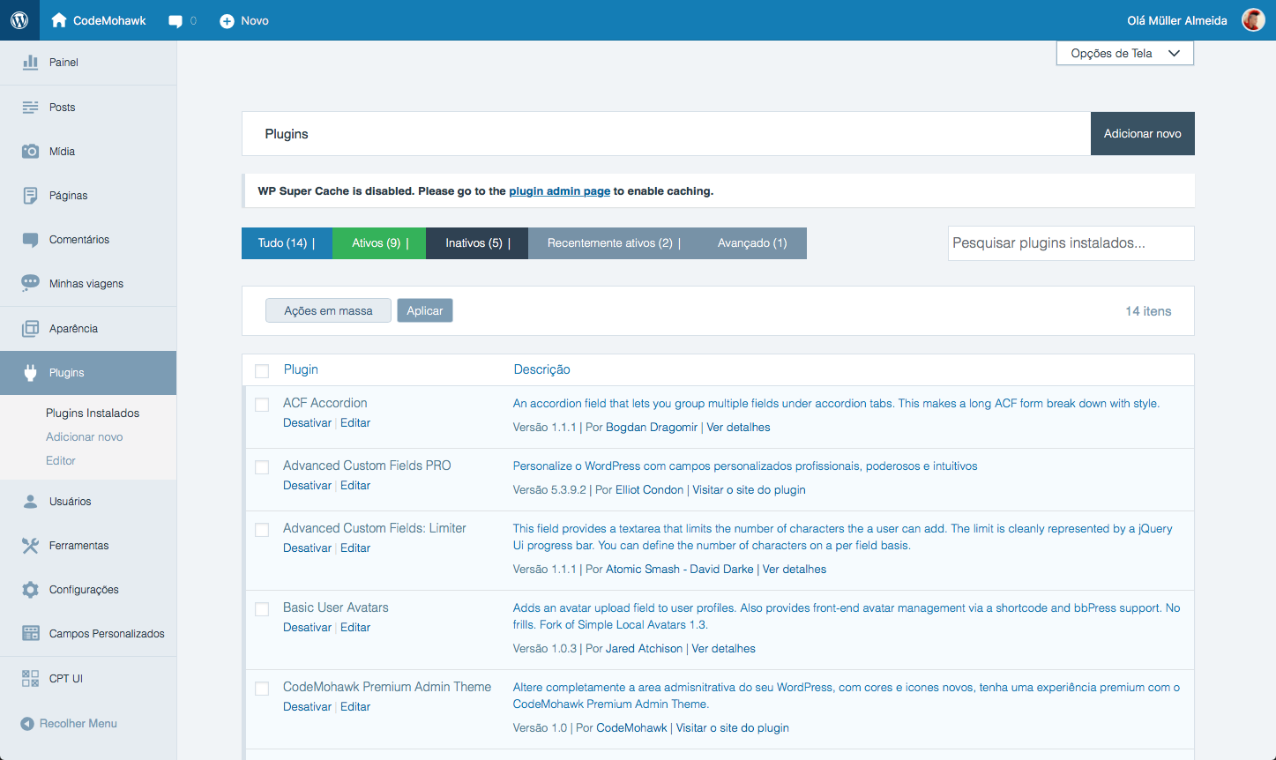Click Desativar under ACF Accordion

(307, 423)
